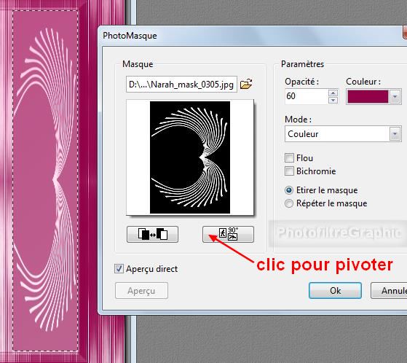The image size is (407, 363).
Task: Open the Mode dropdown showing Couleur
Action: click(x=343, y=134)
